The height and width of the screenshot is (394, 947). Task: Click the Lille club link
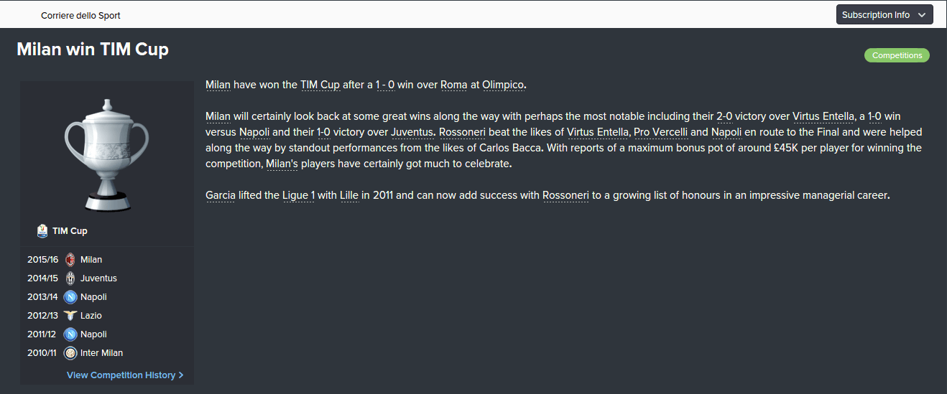coord(349,195)
